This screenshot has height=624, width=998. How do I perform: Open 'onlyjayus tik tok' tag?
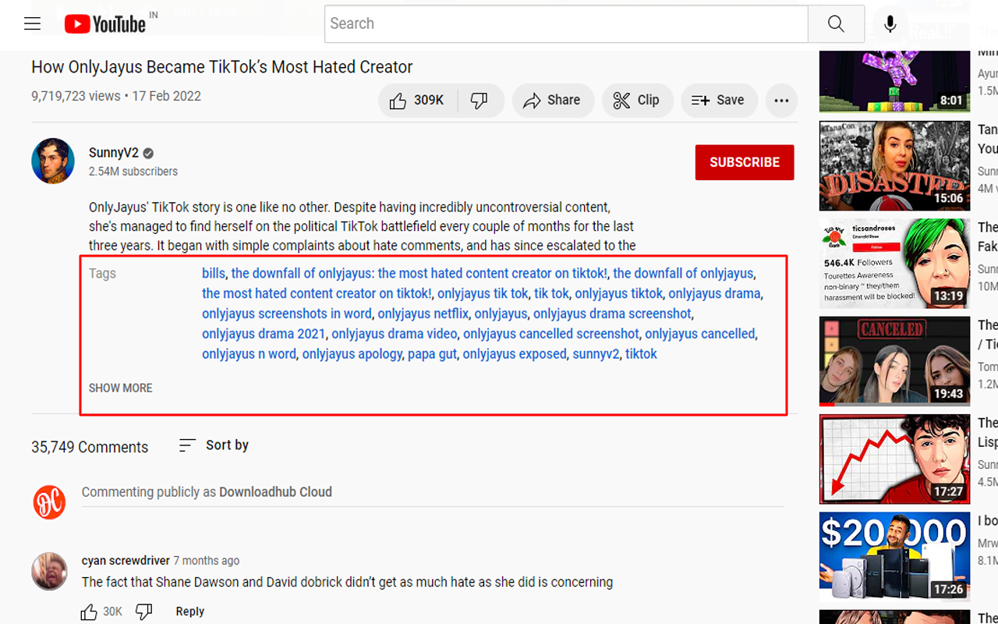pyautogui.click(x=483, y=293)
